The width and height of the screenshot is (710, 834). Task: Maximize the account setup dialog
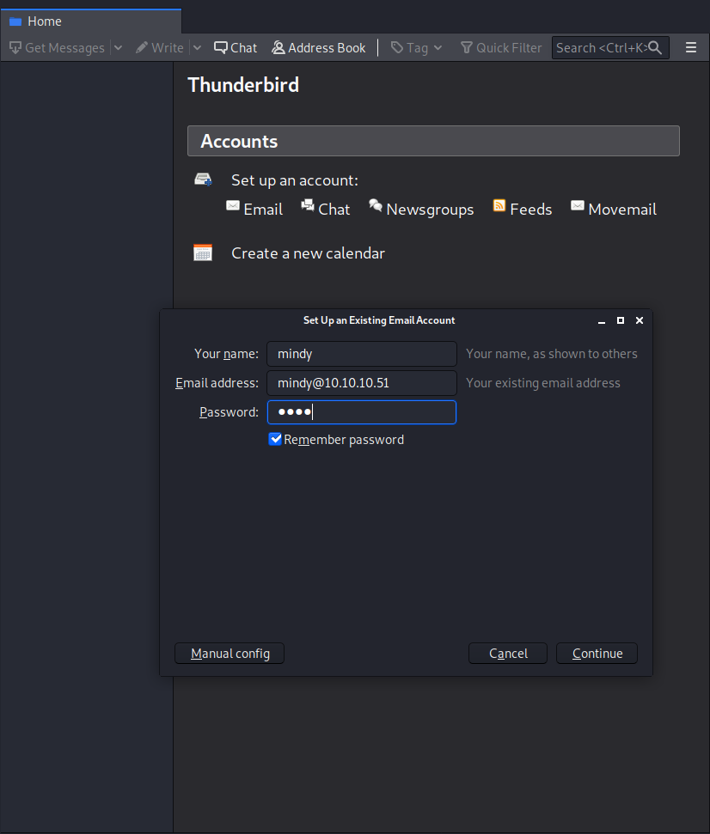coord(621,320)
